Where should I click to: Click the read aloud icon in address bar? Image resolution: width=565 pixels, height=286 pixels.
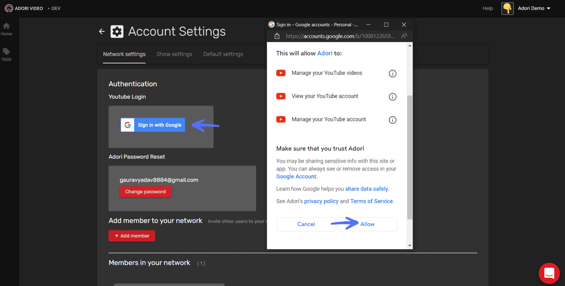click(x=404, y=36)
